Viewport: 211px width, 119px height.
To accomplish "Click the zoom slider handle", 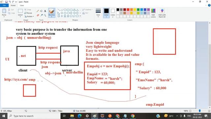I will click(200, 111).
